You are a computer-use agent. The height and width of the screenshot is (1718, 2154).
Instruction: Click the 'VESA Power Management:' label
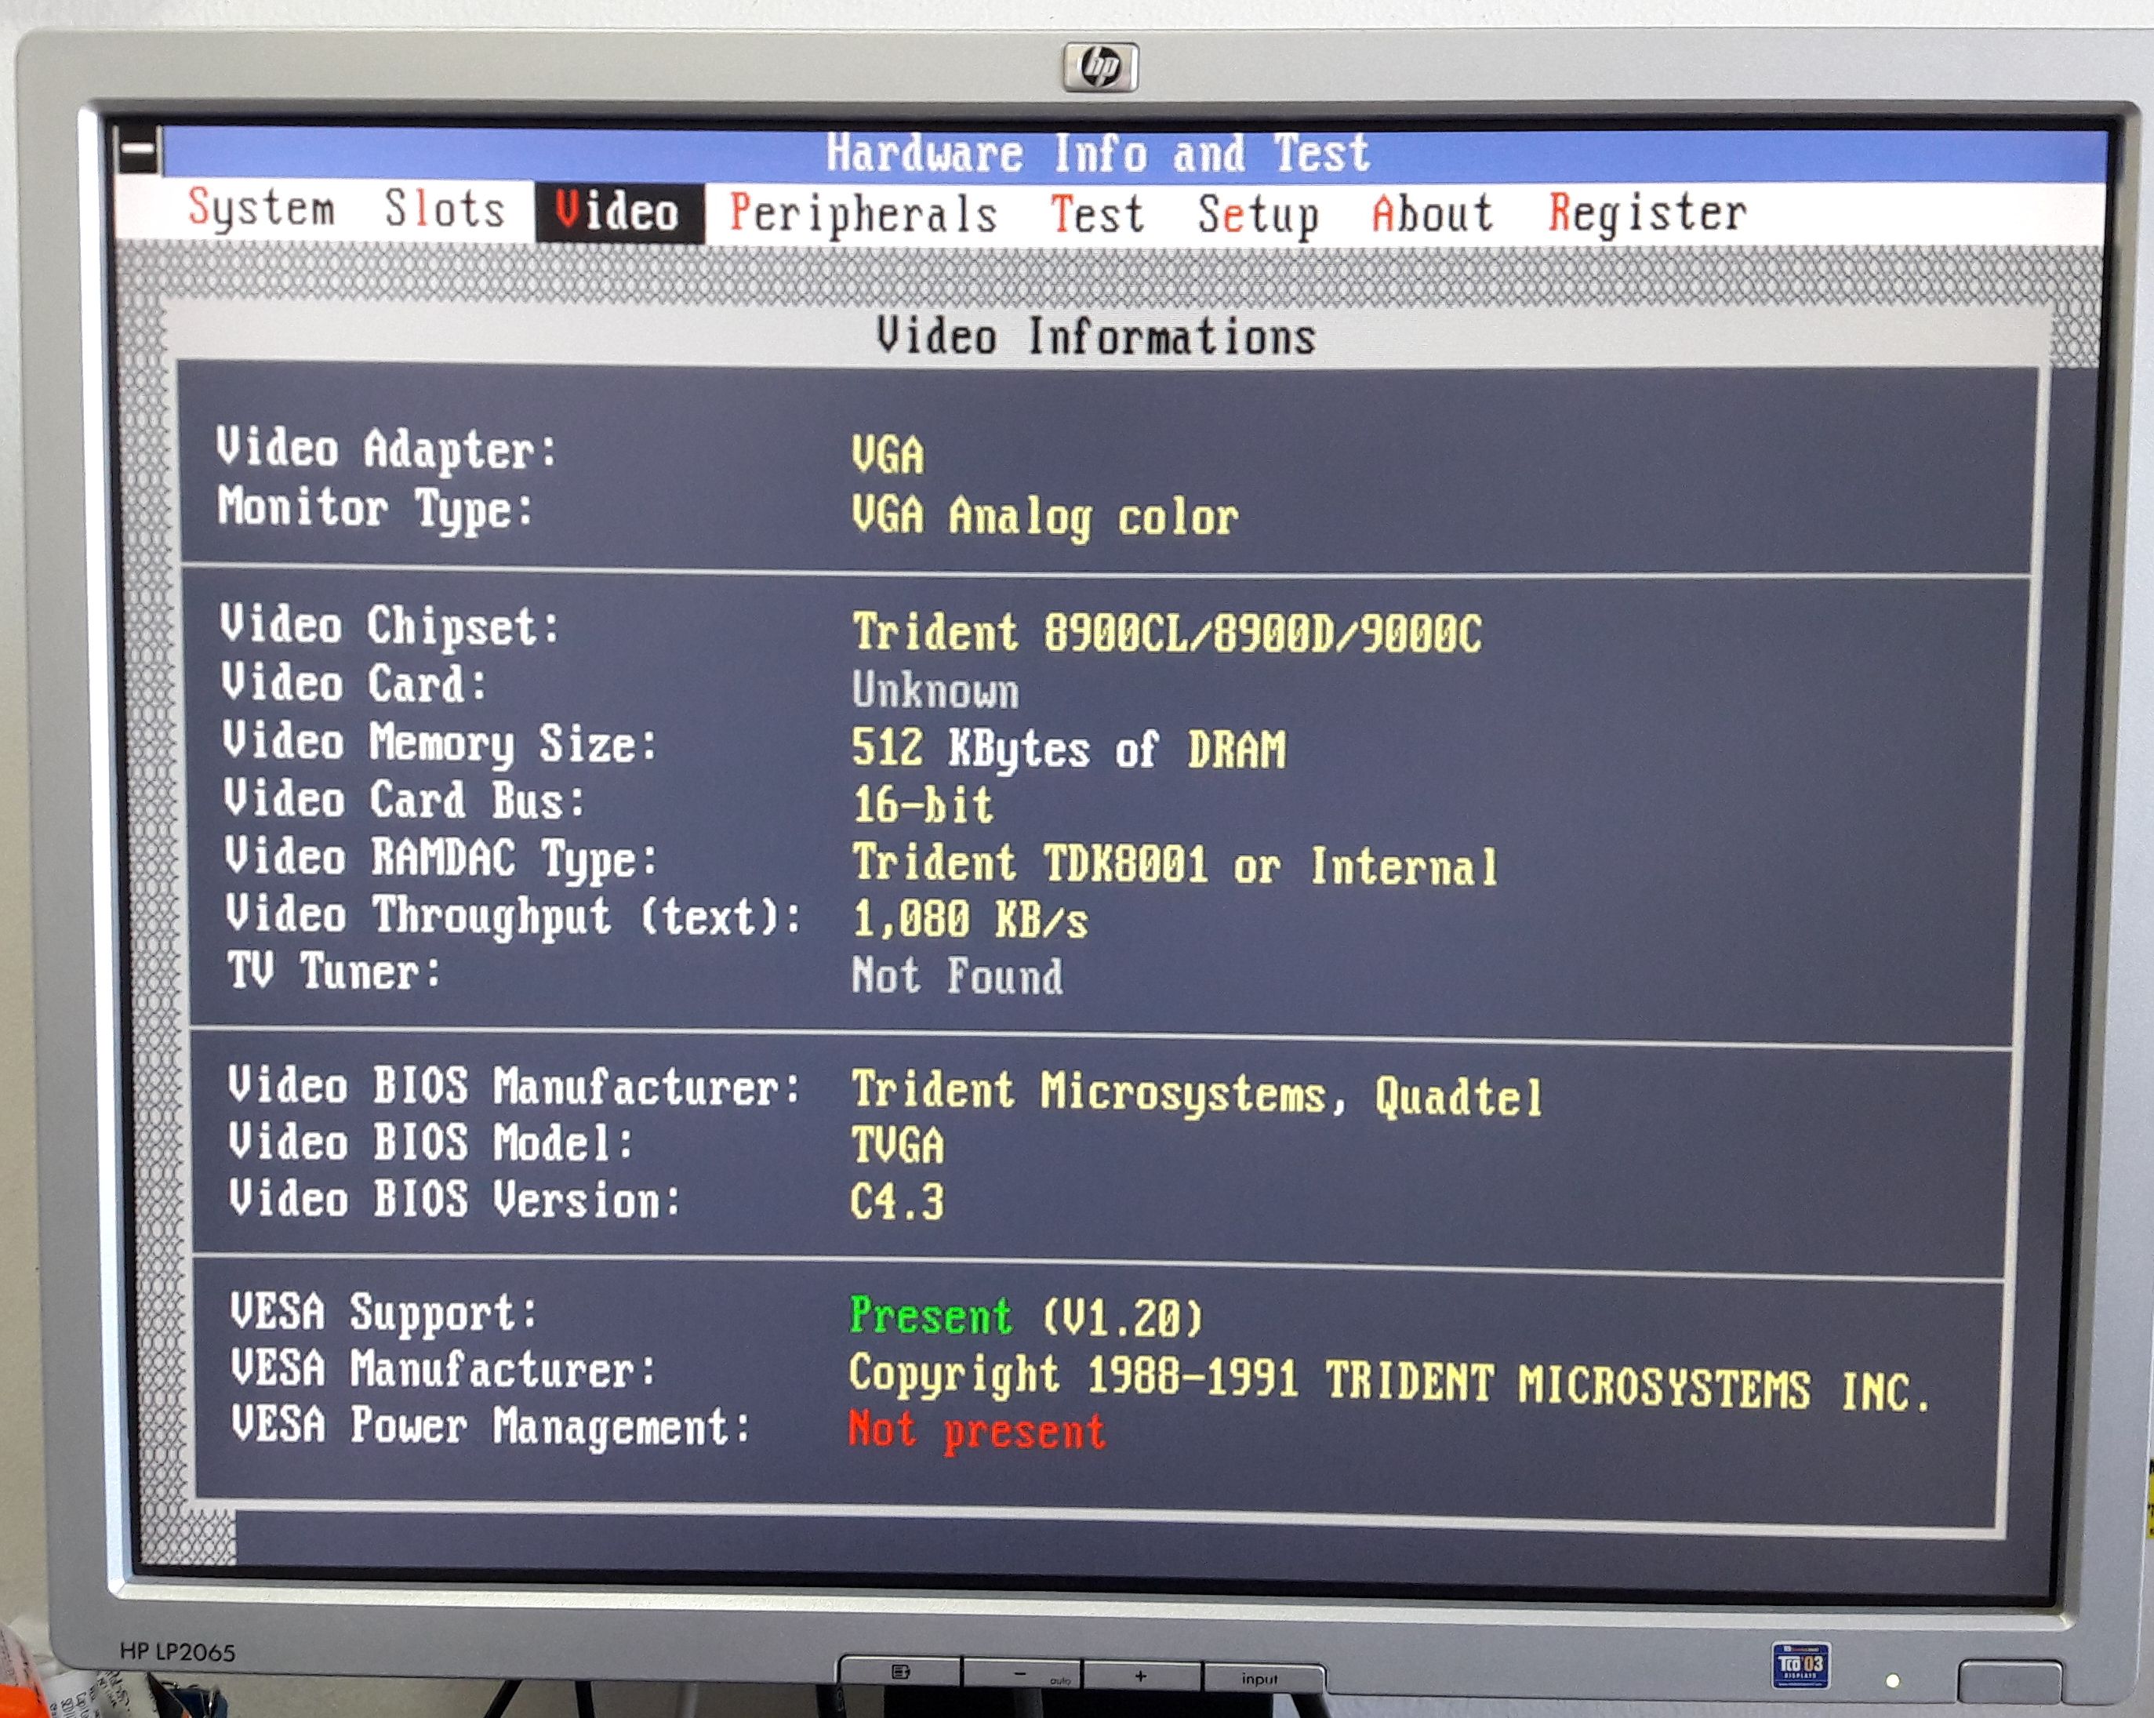point(491,1427)
